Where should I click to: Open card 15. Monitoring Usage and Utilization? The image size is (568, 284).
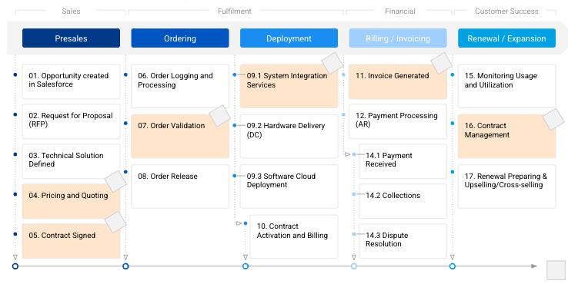(506, 86)
